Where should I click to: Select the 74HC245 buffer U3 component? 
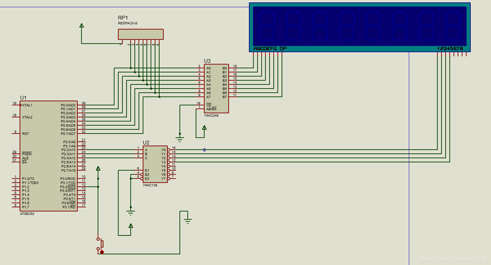[216, 89]
